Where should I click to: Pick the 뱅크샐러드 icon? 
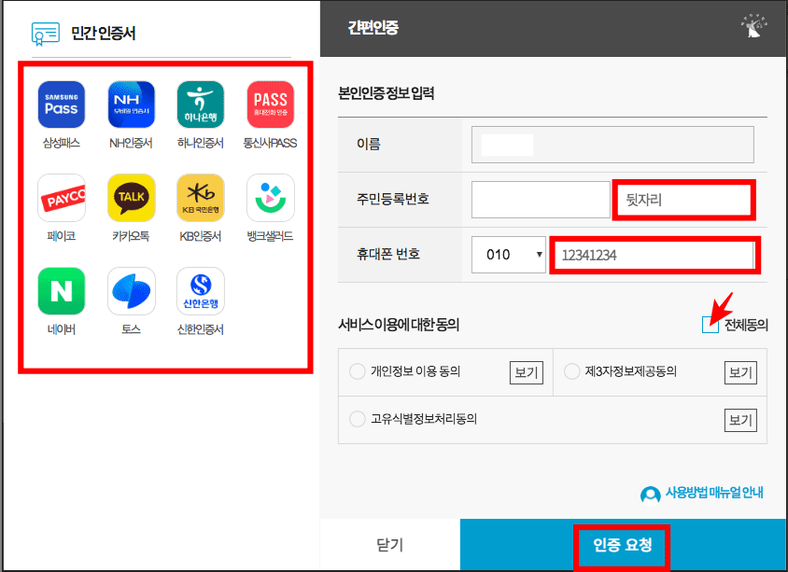point(271,198)
